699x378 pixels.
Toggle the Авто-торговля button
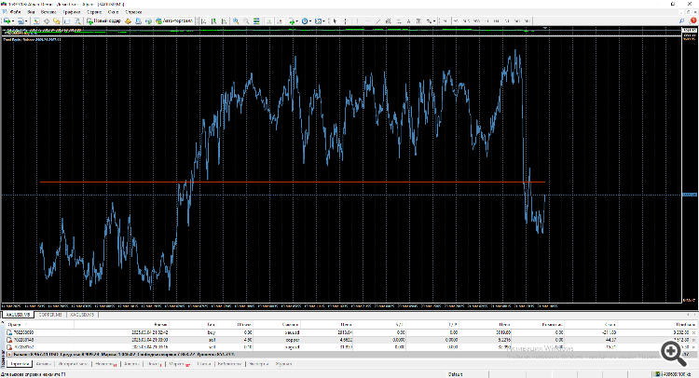174,20
